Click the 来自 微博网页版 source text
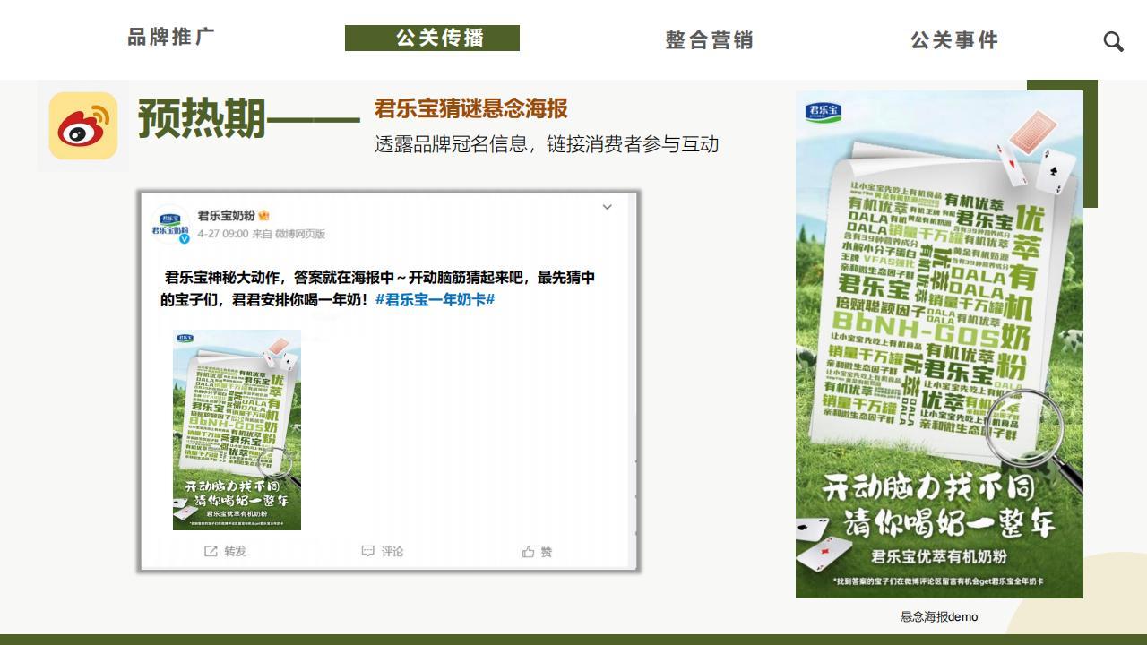The image size is (1147, 645). [289, 234]
